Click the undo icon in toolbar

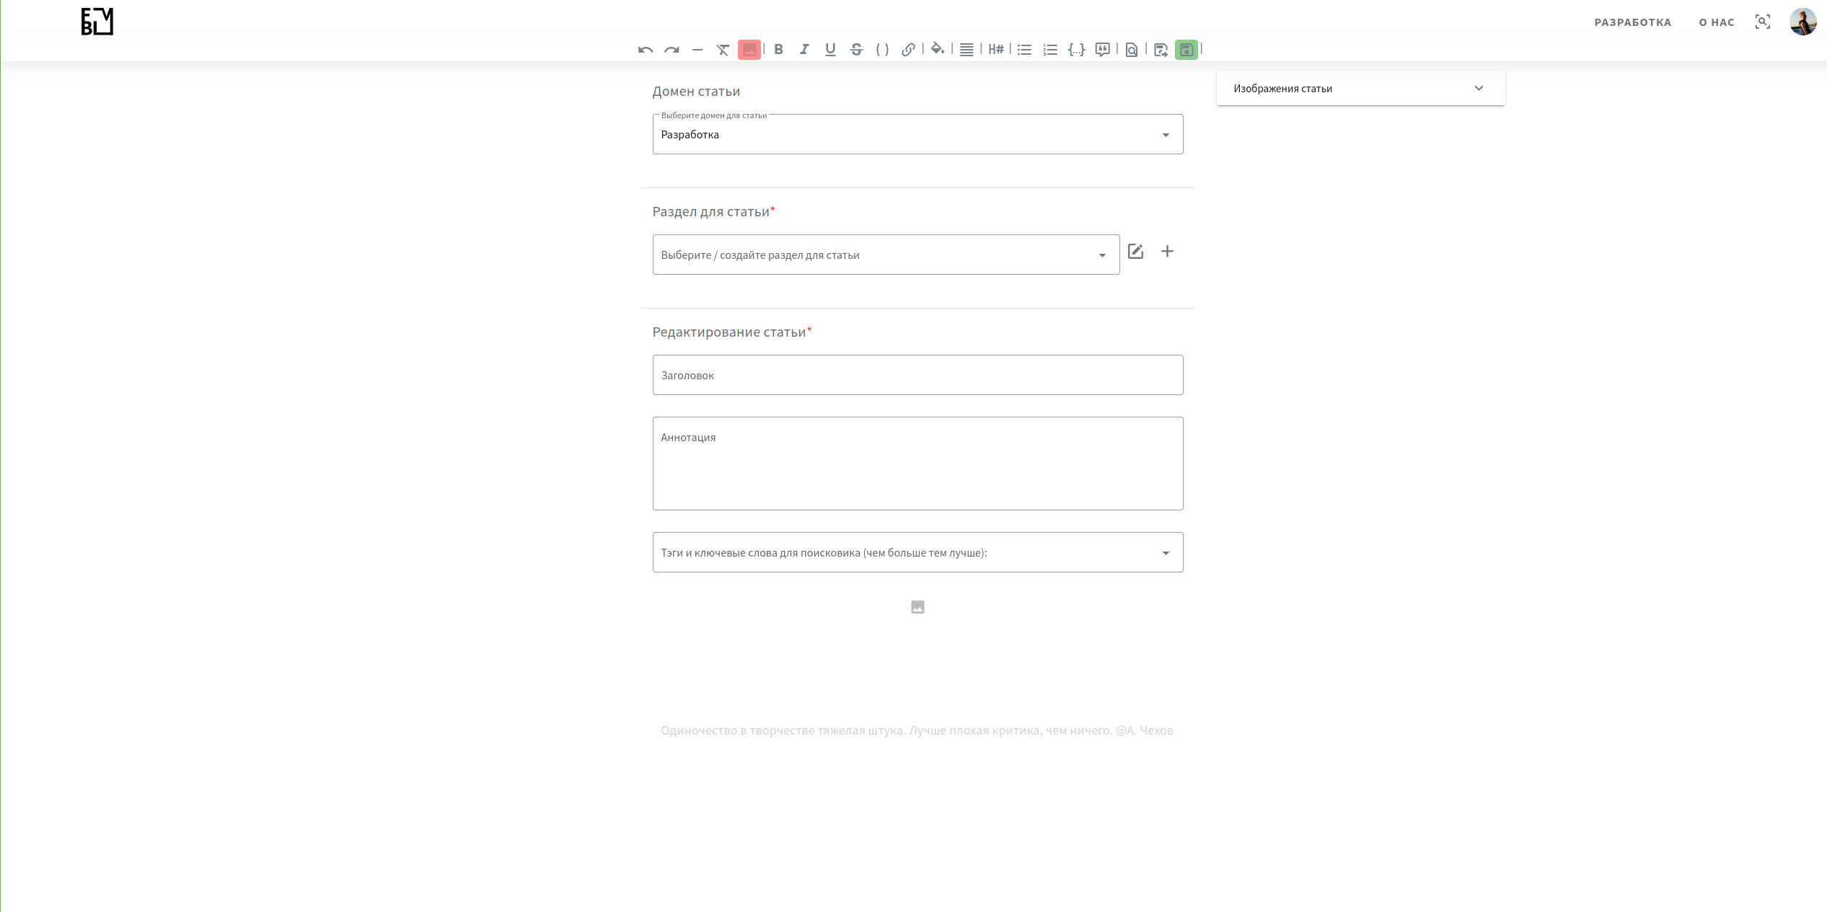tap(645, 50)
